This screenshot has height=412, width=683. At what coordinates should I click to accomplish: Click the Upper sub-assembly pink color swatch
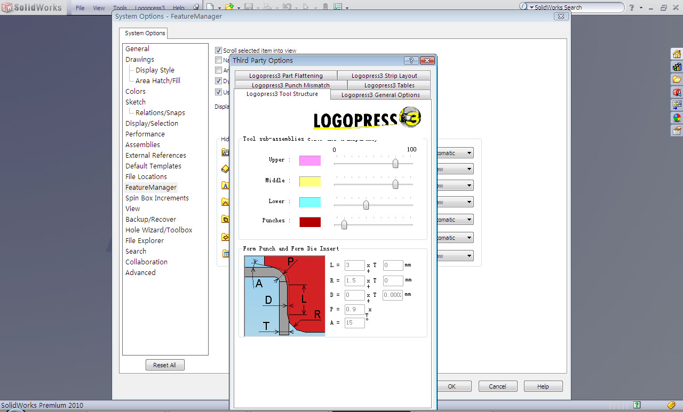[x=310, y=160]
